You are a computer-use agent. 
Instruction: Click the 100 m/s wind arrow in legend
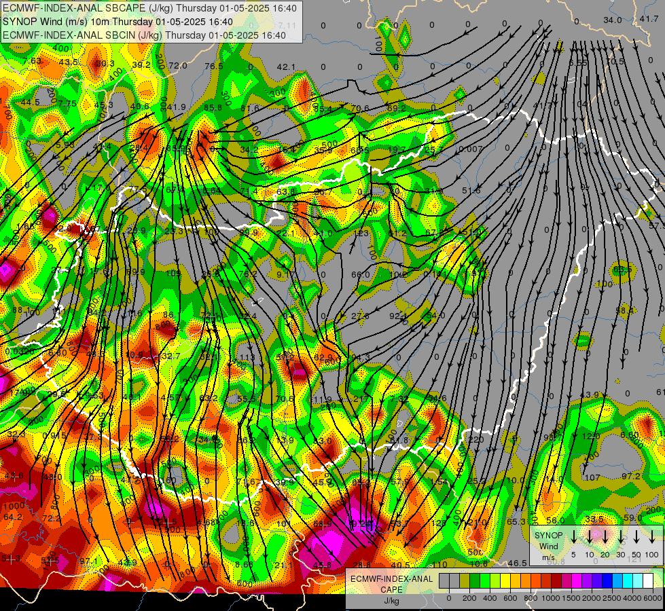pyautogui.click(x=652, y=537)
